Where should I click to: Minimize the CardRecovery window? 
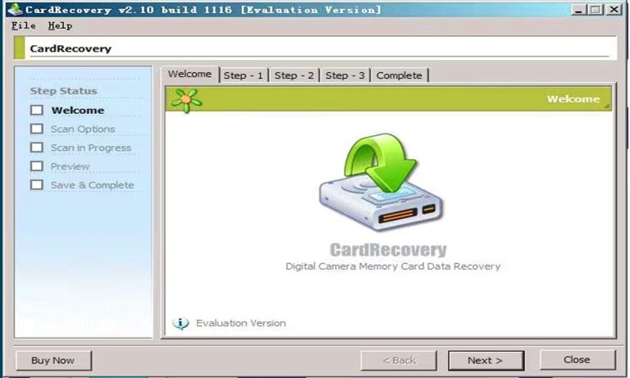(x=578, y=10)
